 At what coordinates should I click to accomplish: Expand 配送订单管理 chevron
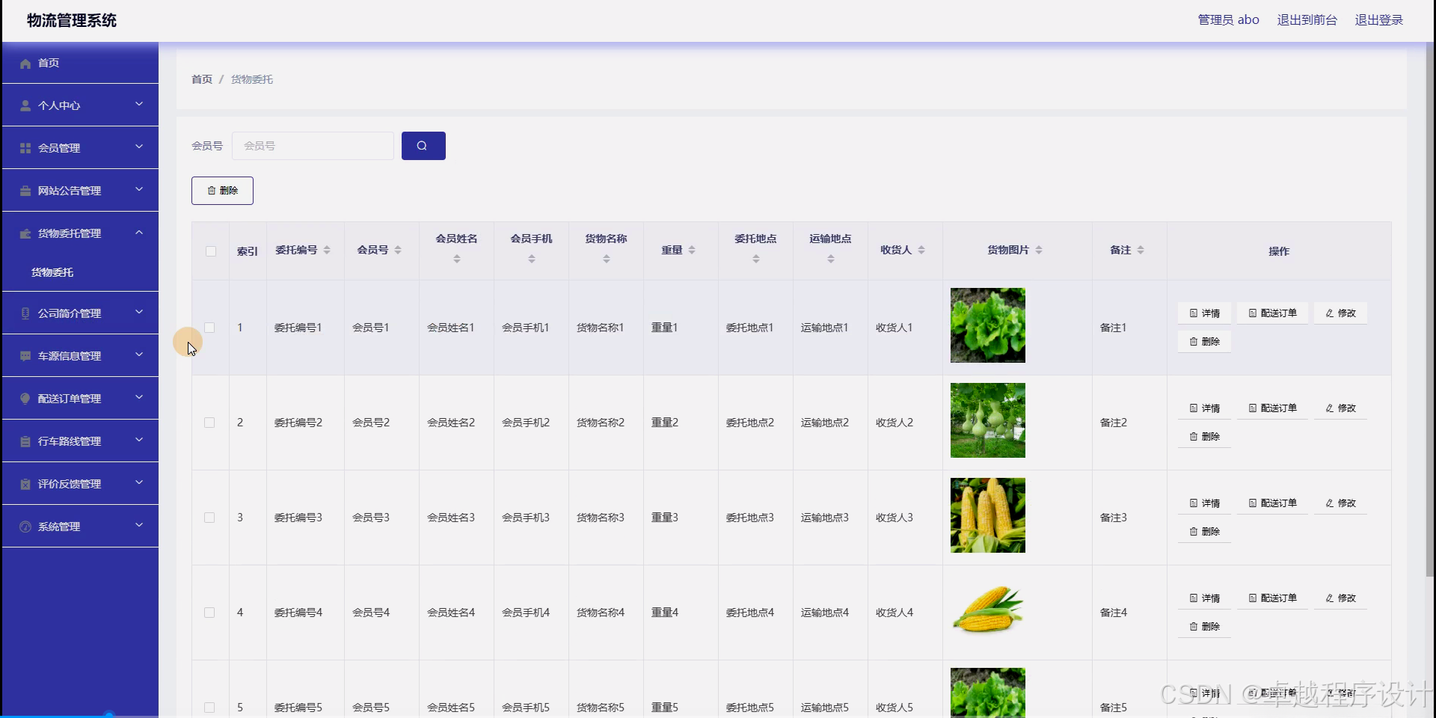coord(139,397)
